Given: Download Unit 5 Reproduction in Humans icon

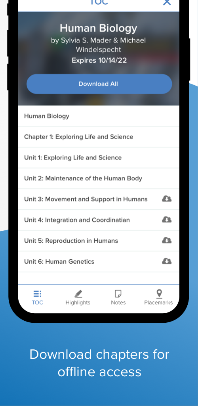Looking at the screenshot, I should tap(167, 240).
